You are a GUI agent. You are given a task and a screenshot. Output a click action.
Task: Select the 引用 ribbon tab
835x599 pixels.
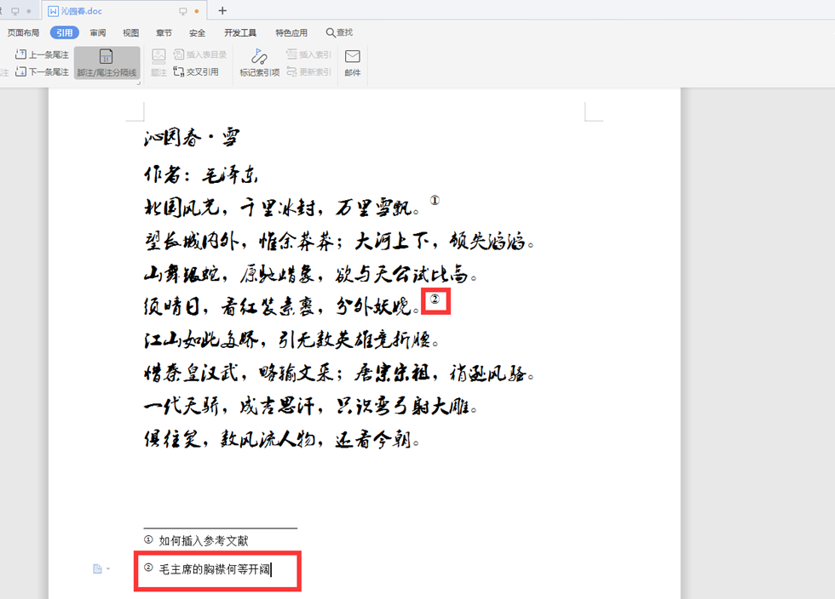point(65,33)
